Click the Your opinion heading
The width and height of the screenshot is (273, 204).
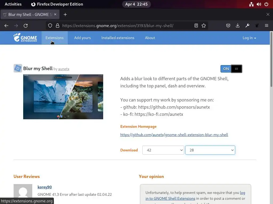[151, 176]
